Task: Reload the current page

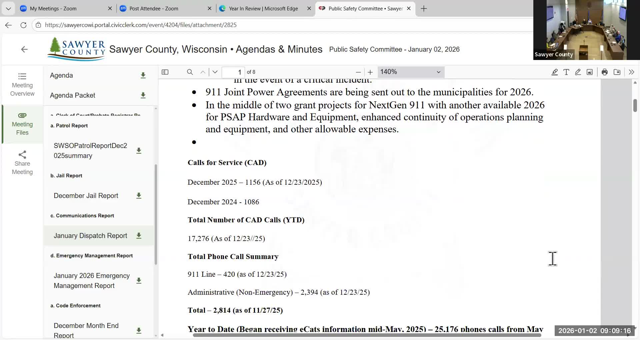Action: pos(23,25)
